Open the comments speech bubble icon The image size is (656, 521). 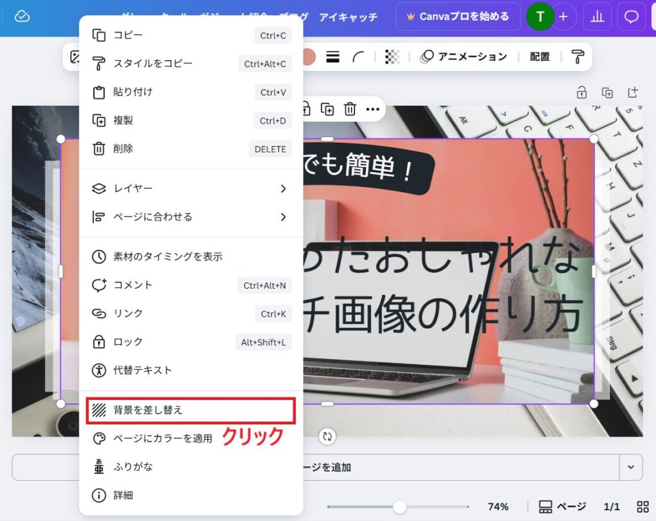[631, 17]
